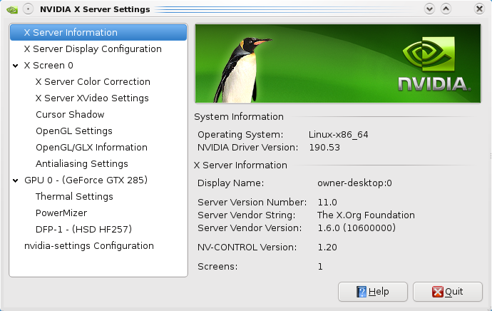
Task: Open DFP-1 (HSD HF257) display page
Action: pos(83,230)
